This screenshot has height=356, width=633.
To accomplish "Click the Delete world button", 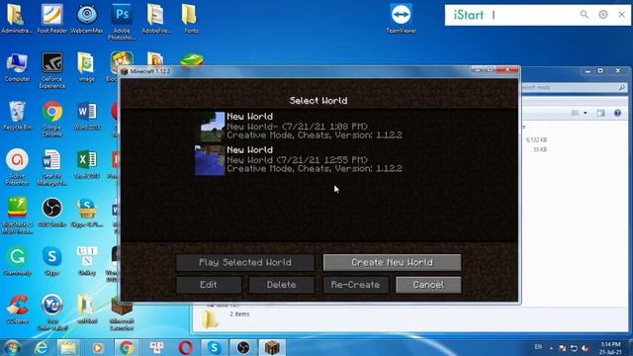I will point(281,285).
